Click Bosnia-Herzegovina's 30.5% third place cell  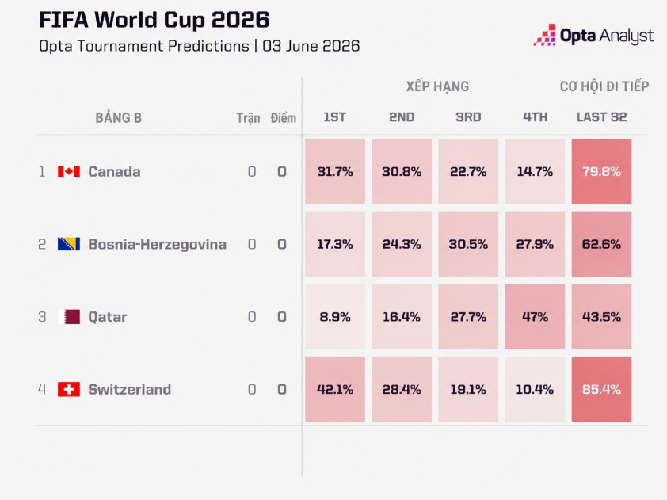tap(468, 244)
